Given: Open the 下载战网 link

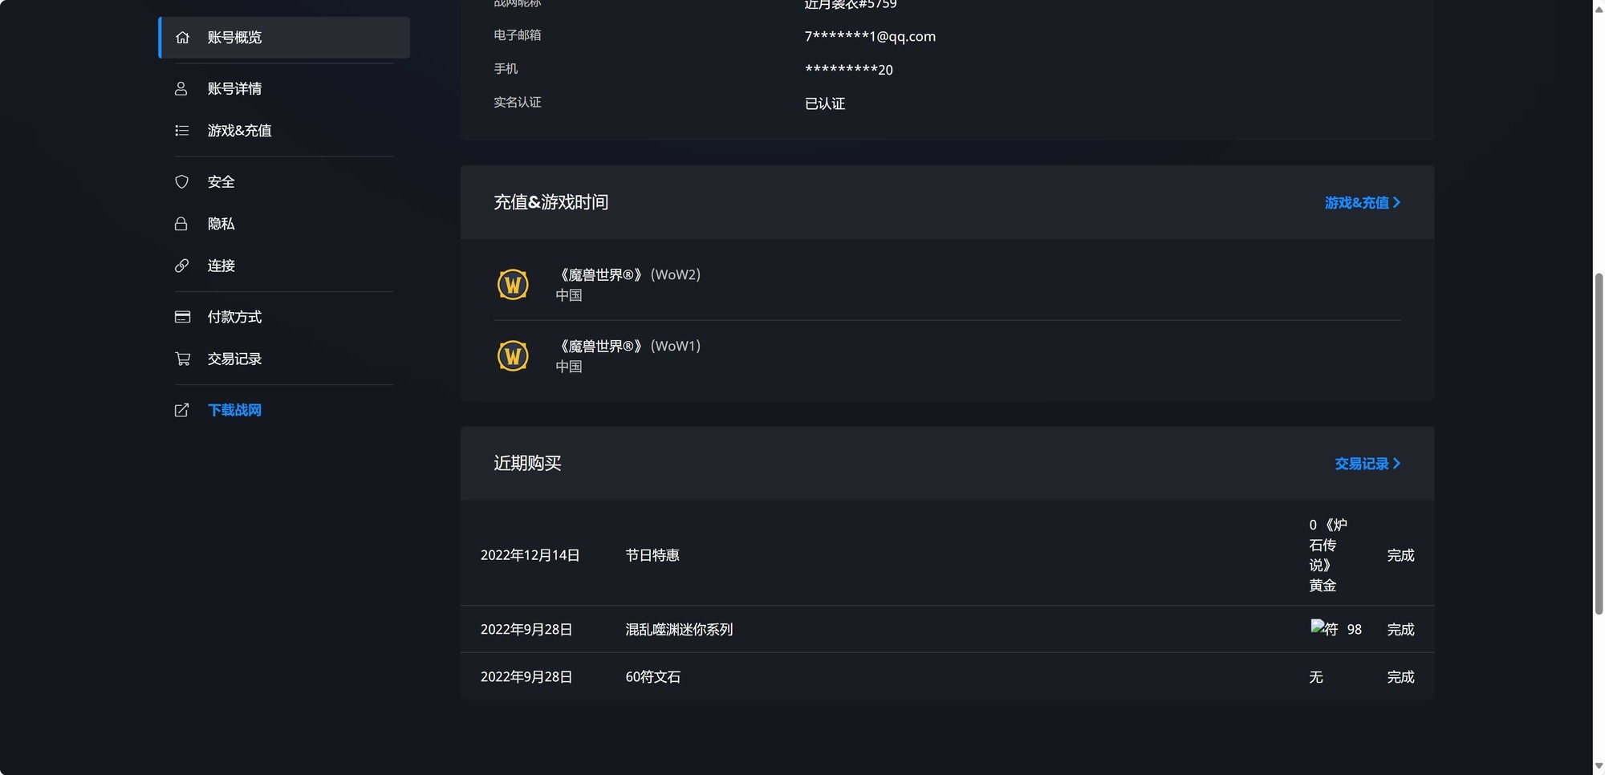Looking at the screenshot, I should coord(234,410).
